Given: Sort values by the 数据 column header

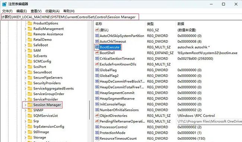Looking at the screenshot, I should (181, 24).
